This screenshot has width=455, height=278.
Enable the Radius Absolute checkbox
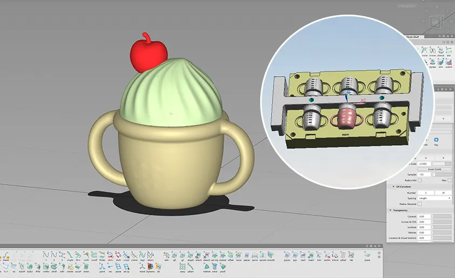click(x=419, y=204)
